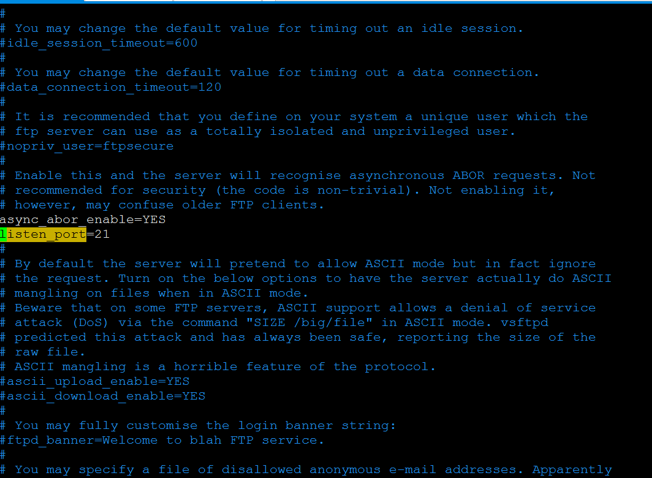The width and height of the screenshot is (652, 478).
Task: Click the async_abor_enable=YES line
Action: pyautogui.click(x=83, y=219)
